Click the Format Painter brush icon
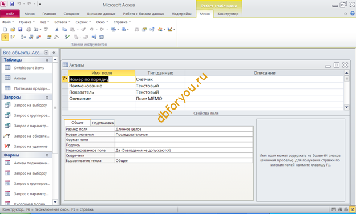Screen dimensions: 356x214 (83, 30)
